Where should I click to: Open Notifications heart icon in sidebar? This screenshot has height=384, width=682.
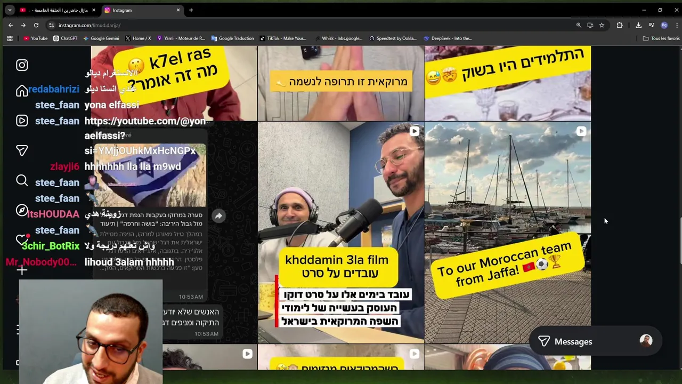22,239
